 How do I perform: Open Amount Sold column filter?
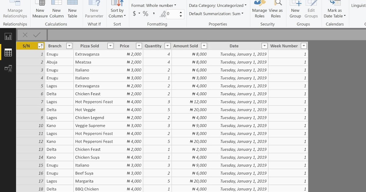point(204,46)
